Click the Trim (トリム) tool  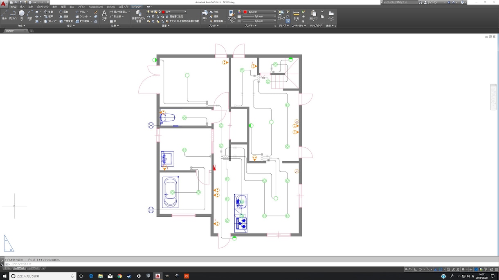(80, 12)
